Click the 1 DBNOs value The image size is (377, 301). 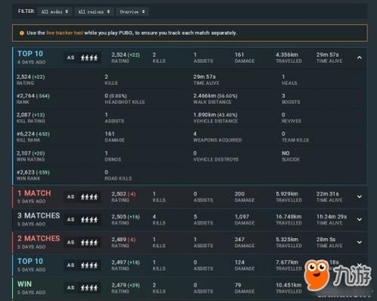(107, 154)
